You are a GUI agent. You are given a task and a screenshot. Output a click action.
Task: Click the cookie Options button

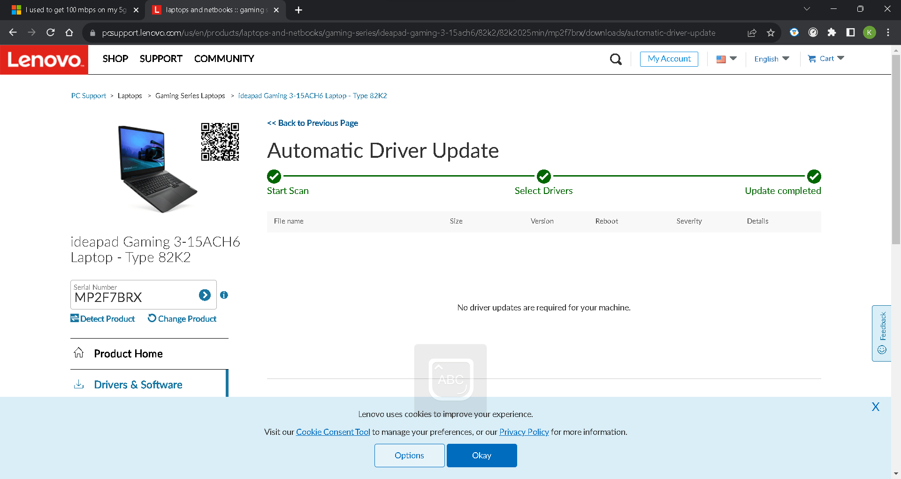(x=410, y=456)
